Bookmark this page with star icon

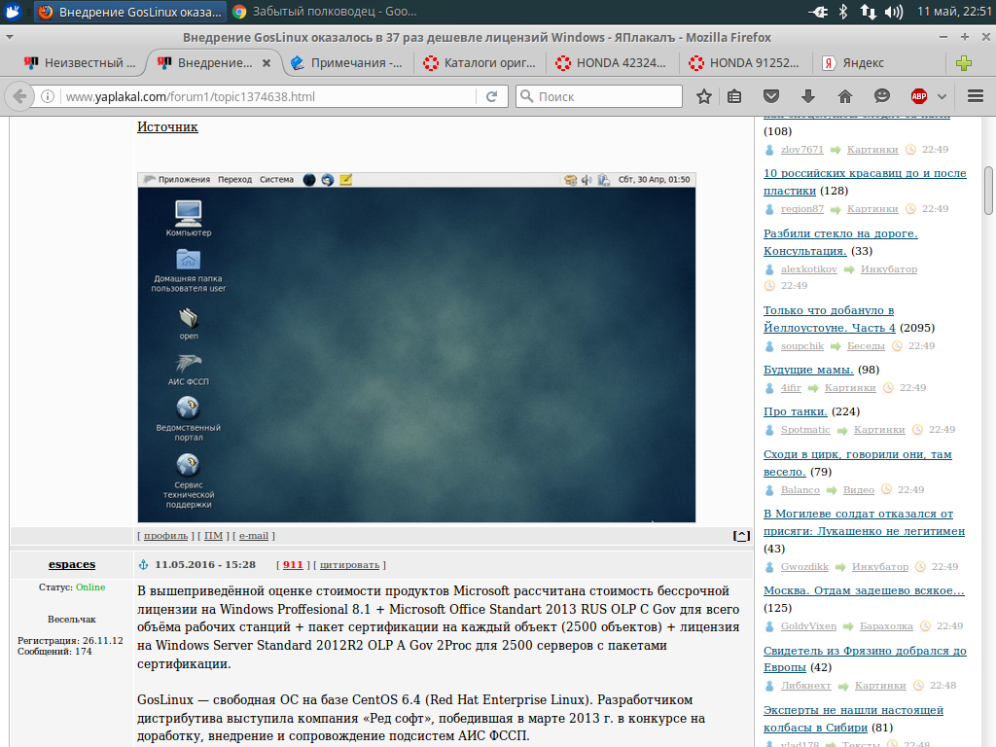tap(704, 96)
